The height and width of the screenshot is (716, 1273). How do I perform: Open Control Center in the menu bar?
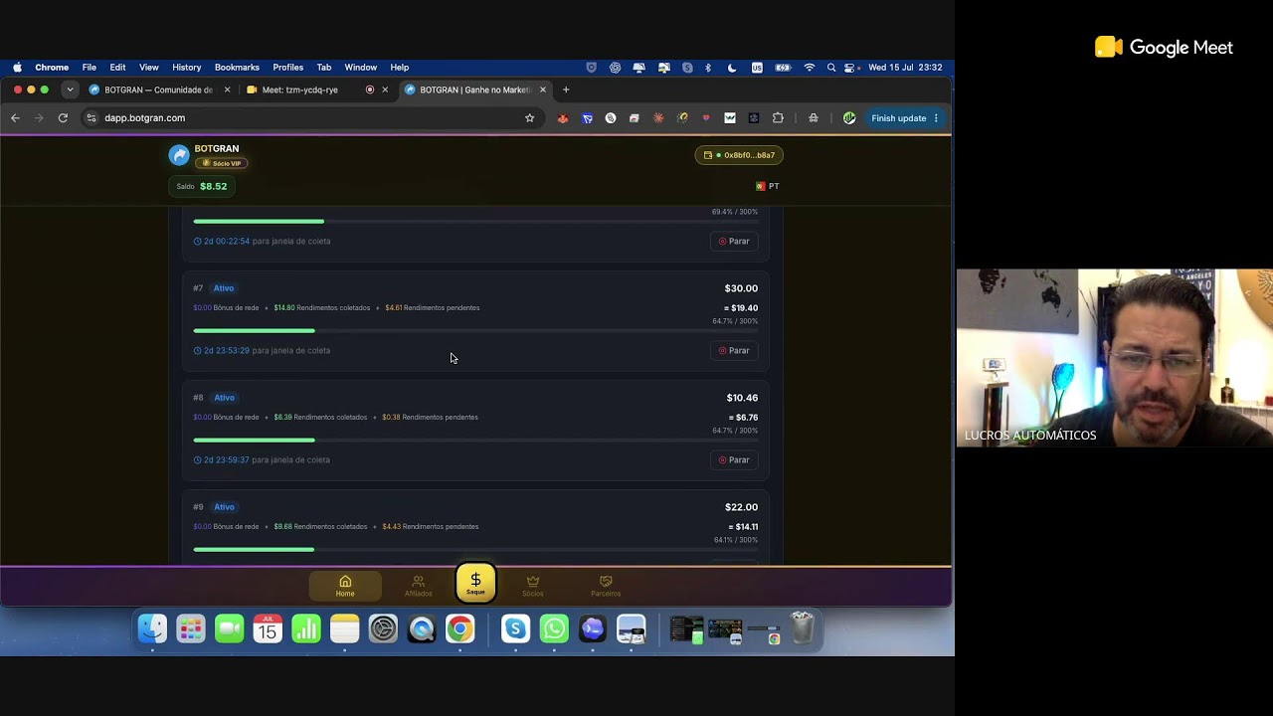click(x=850, y=68)
